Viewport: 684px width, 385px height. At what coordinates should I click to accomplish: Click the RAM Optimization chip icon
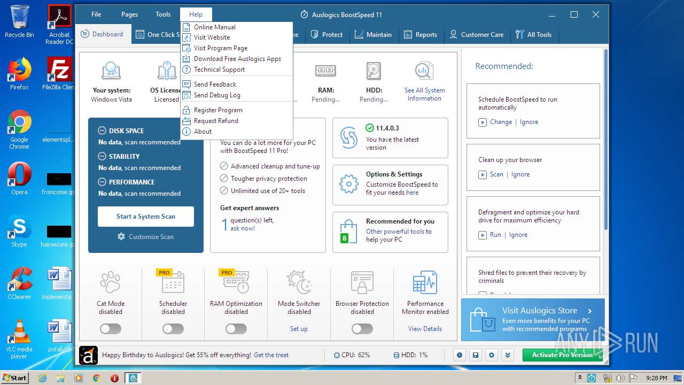[236, 282]
